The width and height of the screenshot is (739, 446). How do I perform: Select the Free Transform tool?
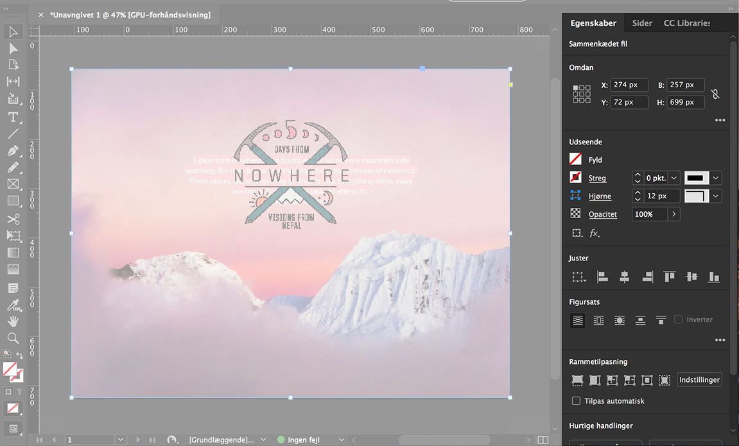click(13, 236)
